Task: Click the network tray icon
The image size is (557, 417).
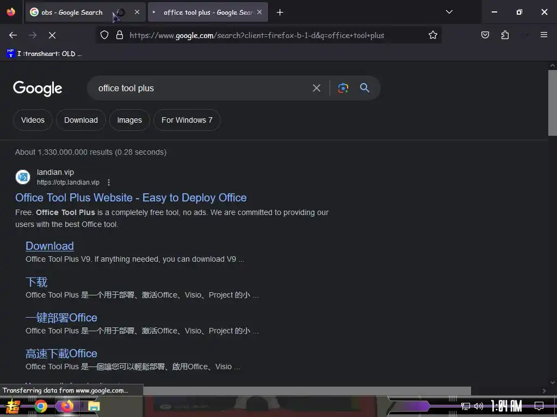Action: pos(466,406)
